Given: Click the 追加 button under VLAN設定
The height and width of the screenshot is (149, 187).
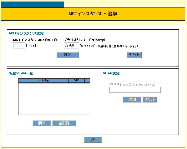Looking at the screenshot, I should pyautogui.click(x=132, y=99).
